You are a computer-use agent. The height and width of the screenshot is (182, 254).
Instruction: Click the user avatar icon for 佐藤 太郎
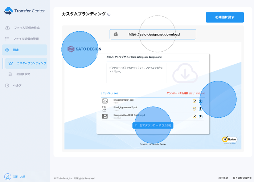pos(7,176)
